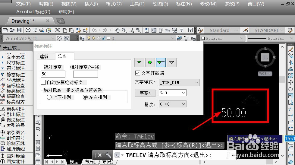Click the Text Style icon
Screen dimensions: 295x165
(x=200, y=30)
